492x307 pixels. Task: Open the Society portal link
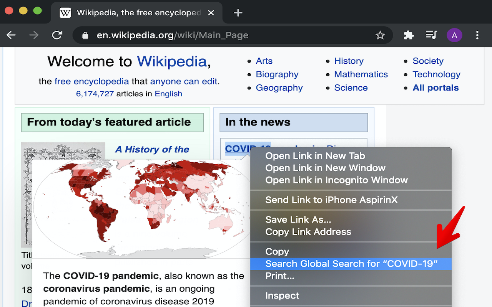click(x=428, y=61)
